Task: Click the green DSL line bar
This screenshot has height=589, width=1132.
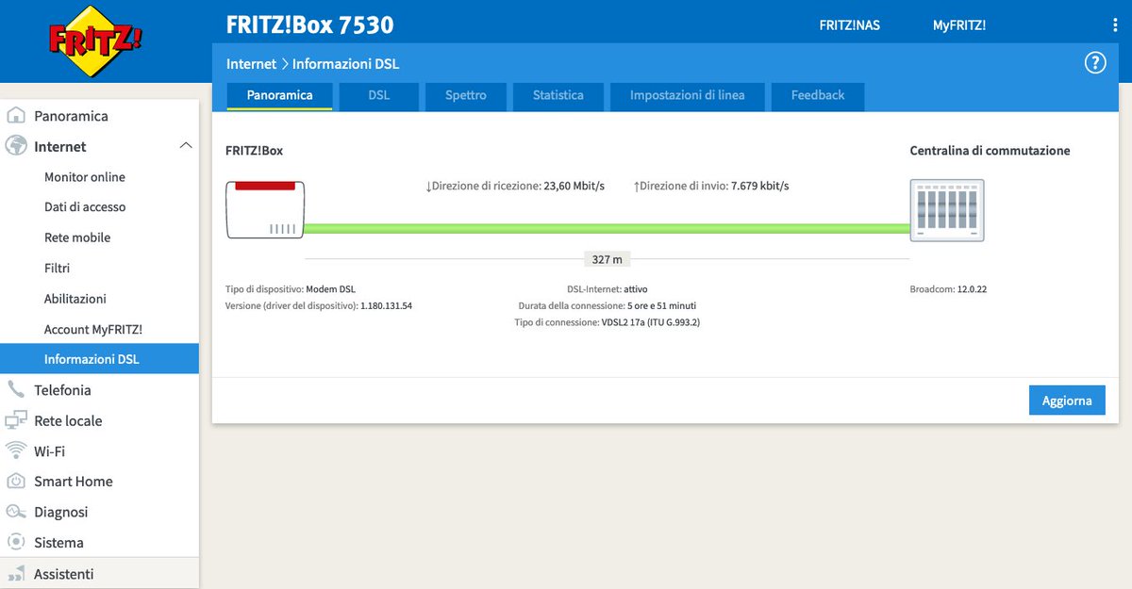Action: pos(607,228)
